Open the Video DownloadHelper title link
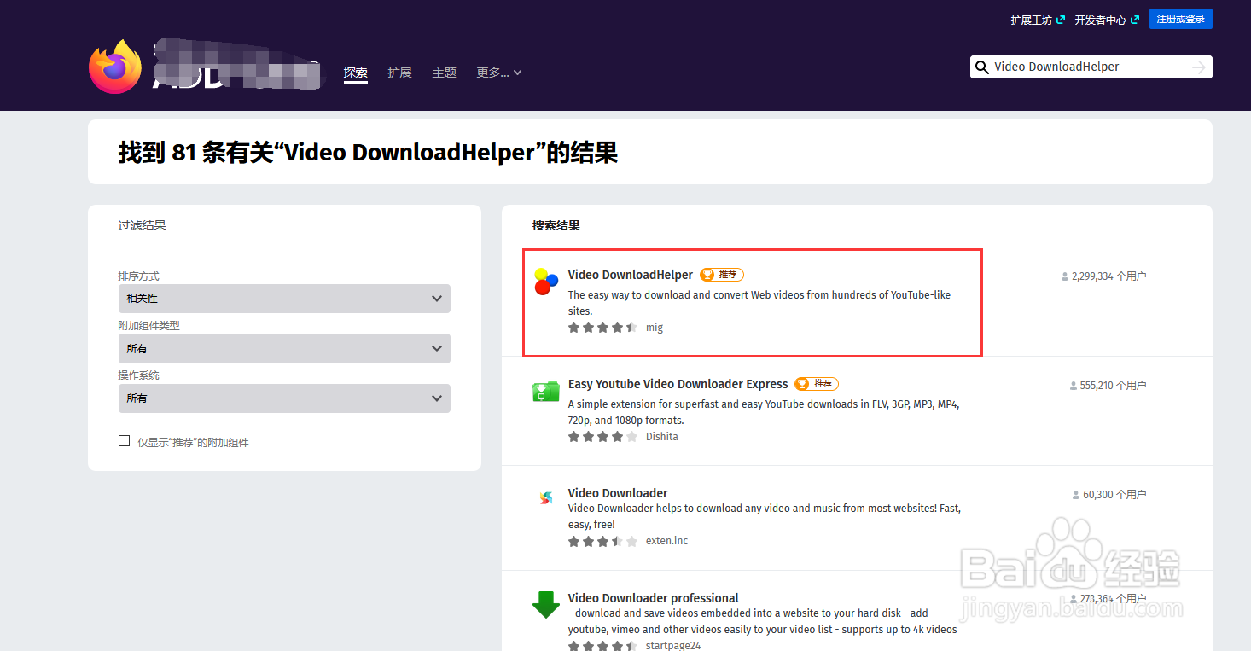This screenshot has width=1251, height=651. point(631,275)
